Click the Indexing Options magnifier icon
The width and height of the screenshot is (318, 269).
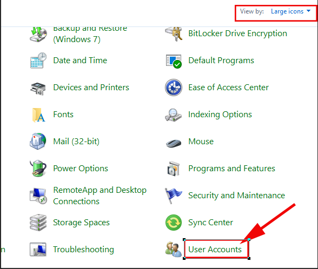click(x=173, y=115)
